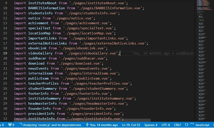Click the inline blame 'You, 14 months ago • suddhacar'

pos(163,53)
